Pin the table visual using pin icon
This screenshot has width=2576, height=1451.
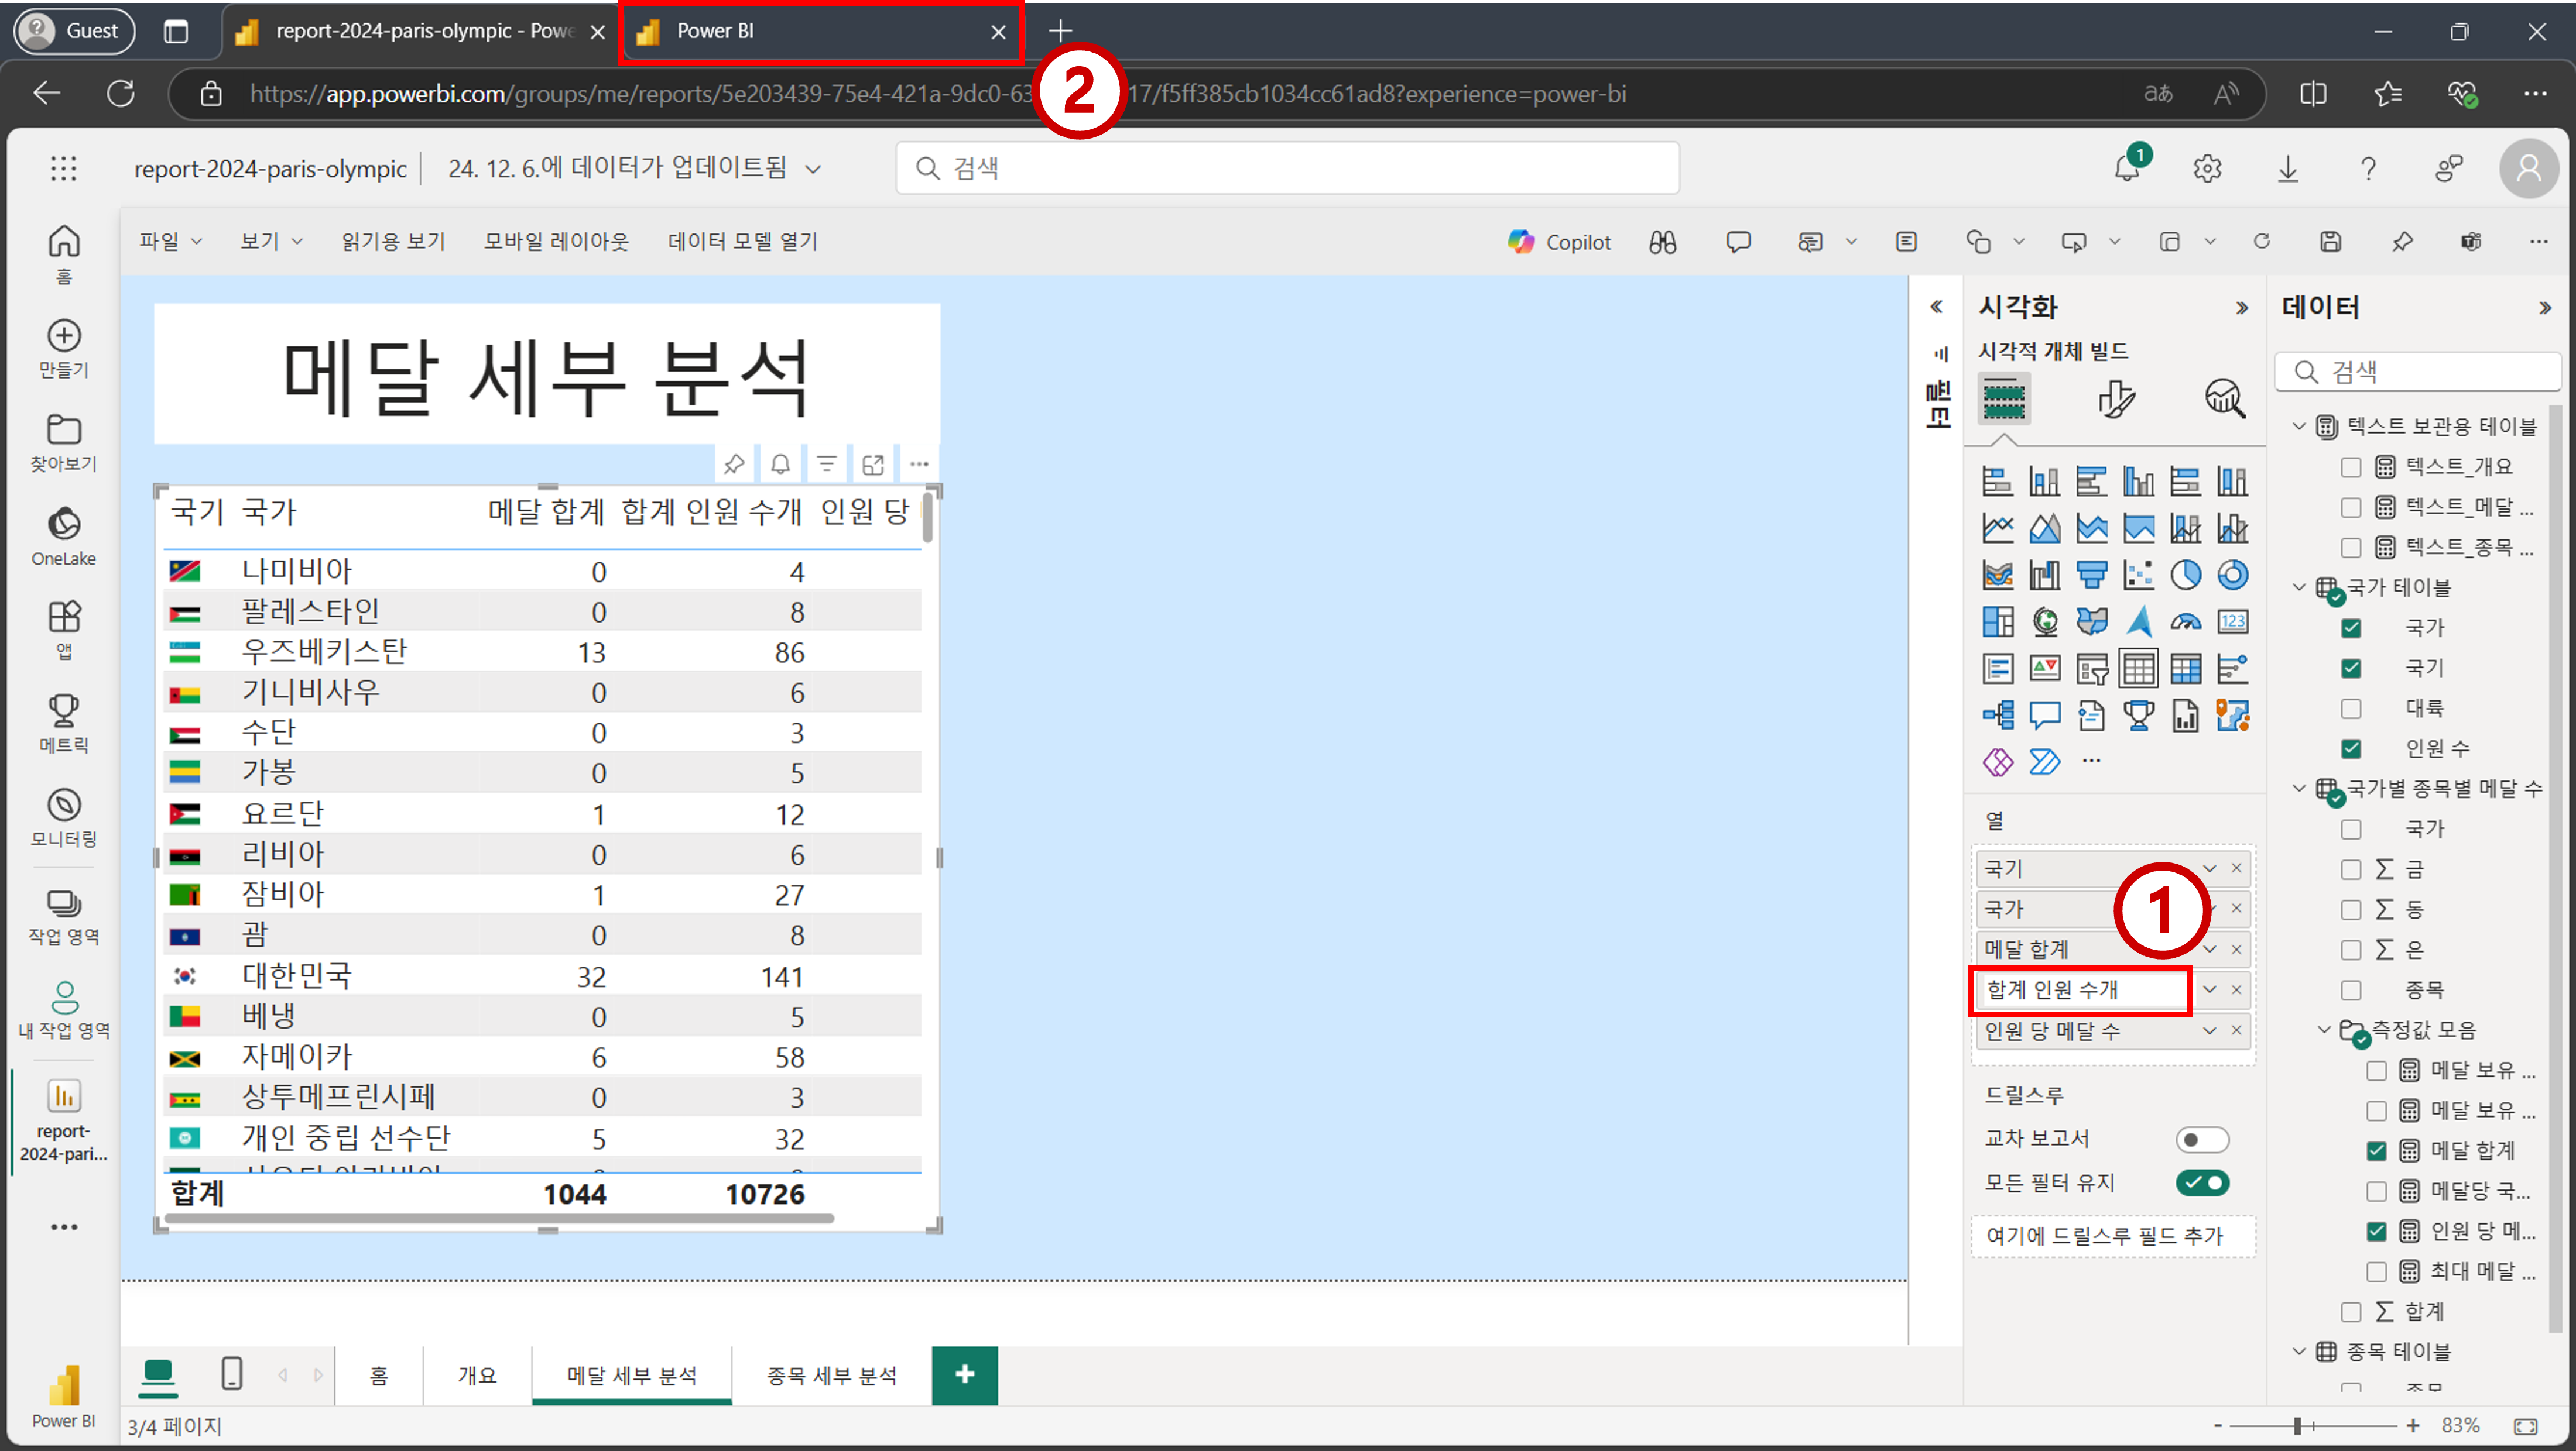tap(734, 464)
